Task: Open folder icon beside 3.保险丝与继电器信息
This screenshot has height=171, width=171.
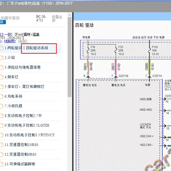Action: (x=1, y=67)
